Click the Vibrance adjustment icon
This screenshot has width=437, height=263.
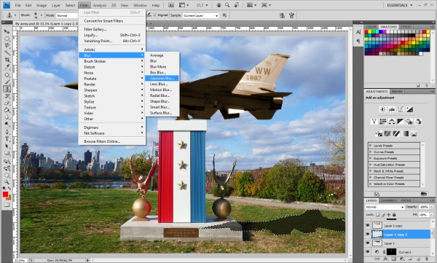[x=374, y=122]
